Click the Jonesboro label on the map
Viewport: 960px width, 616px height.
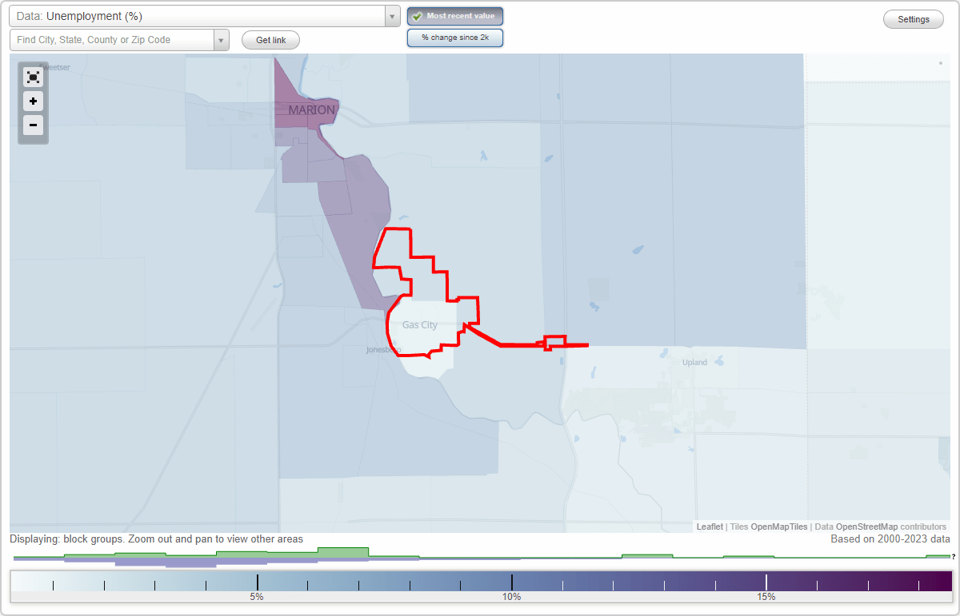pyautogui.click(x=382, y=350)
